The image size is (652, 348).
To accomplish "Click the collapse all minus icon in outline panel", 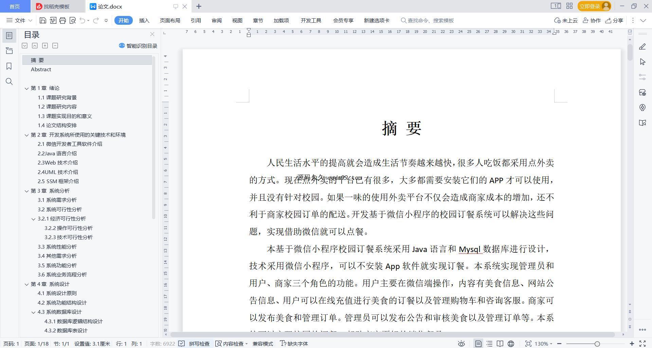I will 55,45.
